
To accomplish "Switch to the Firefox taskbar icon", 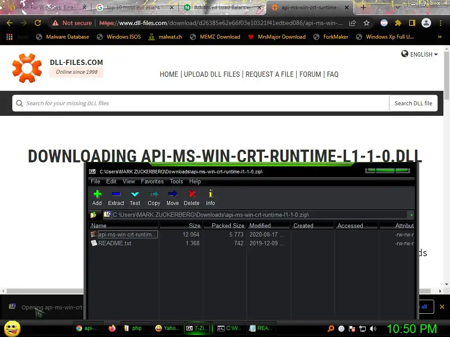I will click(x=112, y=328).
